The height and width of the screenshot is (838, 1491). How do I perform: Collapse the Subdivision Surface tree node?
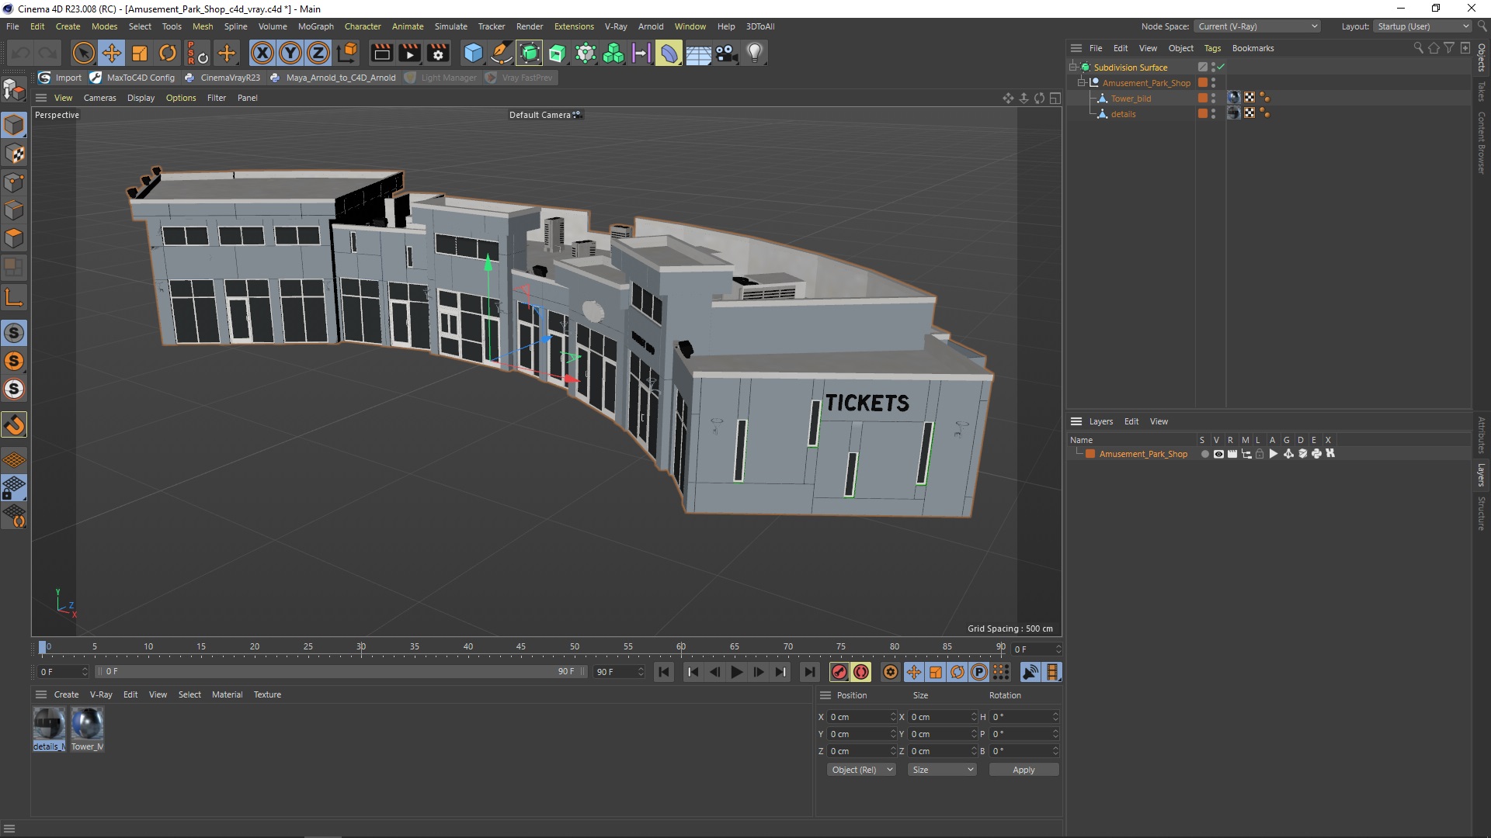pos(1072,67)
